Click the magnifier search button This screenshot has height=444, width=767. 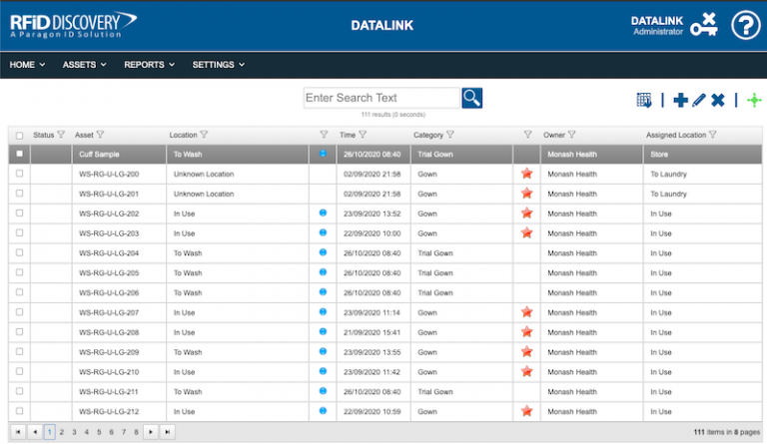pyautogui.click(x=472, y=98)
